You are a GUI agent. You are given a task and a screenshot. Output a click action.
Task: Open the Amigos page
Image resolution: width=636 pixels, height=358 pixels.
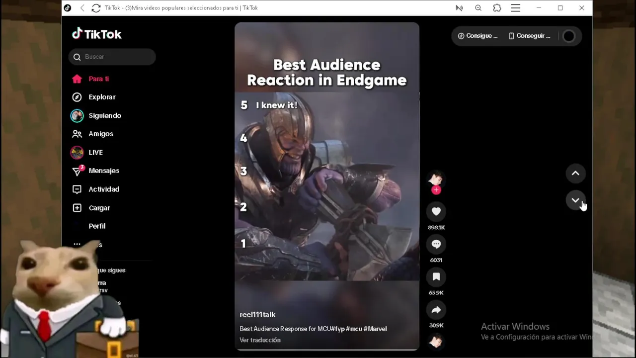[x=101, y=134]
